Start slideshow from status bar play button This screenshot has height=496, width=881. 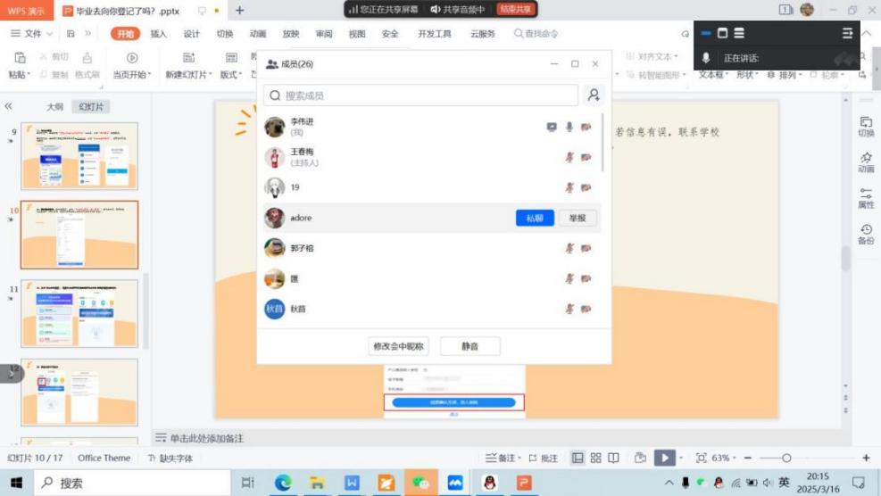click(663, 458)
